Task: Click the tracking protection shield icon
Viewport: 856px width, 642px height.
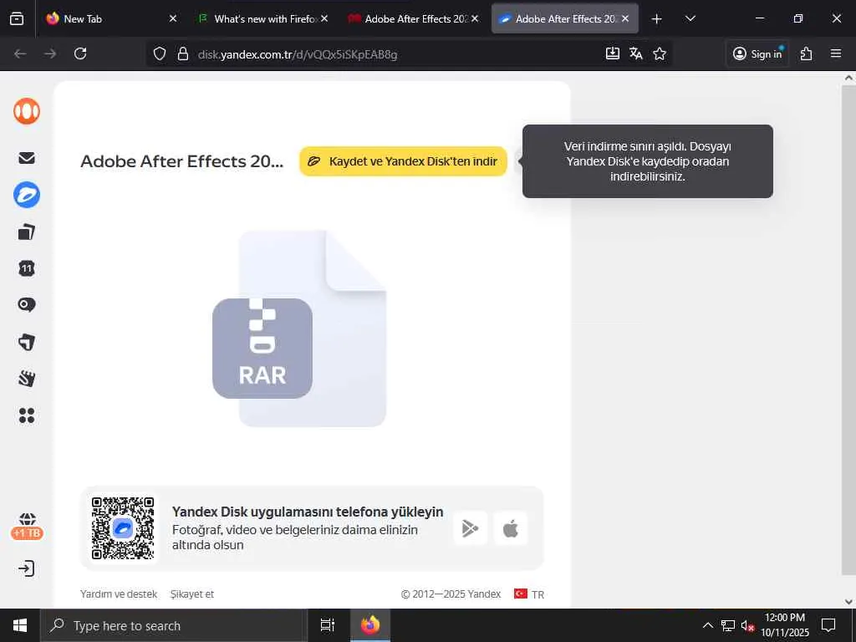Action: [x=160, y=53]
